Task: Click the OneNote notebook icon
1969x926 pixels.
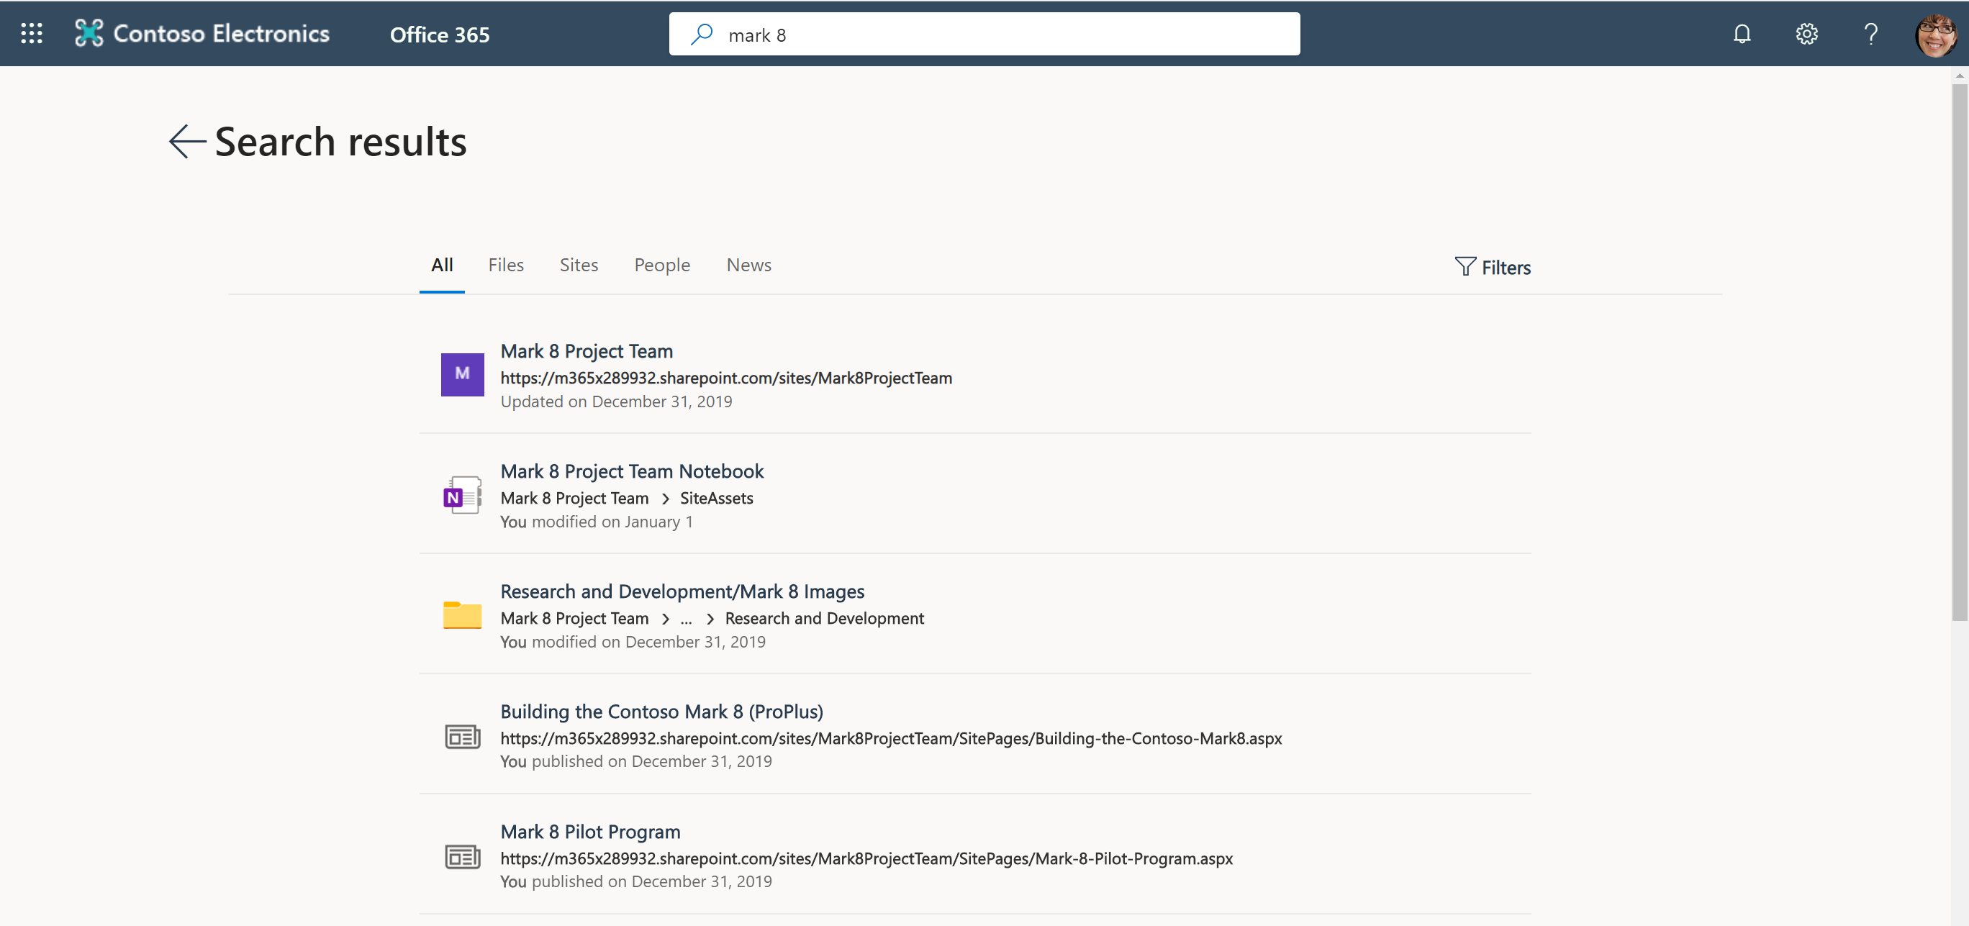Action: coord(463,495)
